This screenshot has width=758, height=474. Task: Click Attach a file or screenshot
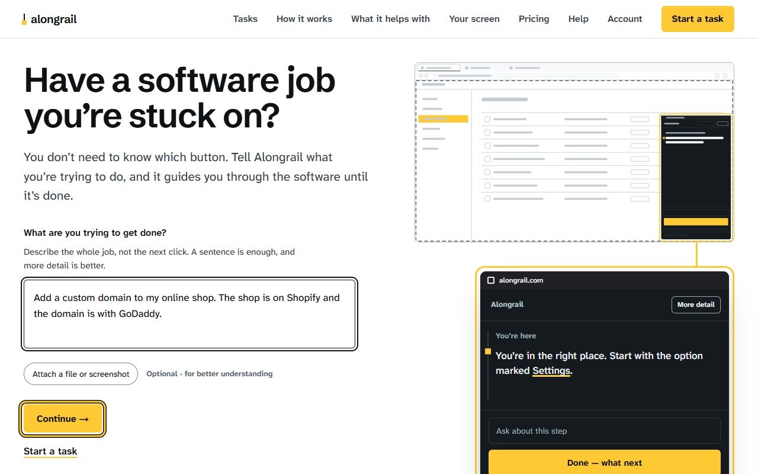click(x=81, y=374)
